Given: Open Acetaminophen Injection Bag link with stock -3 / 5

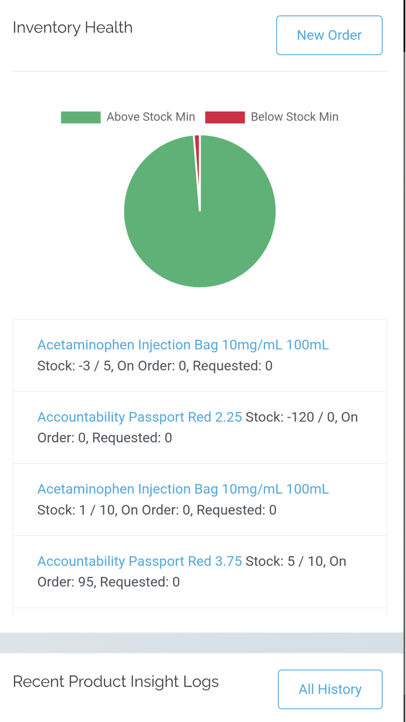Looking at the screenshot, I should pos(183,345).
